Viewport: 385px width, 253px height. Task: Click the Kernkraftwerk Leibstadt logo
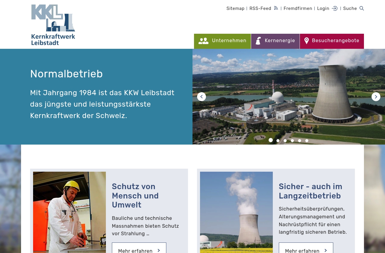[53, 25]
